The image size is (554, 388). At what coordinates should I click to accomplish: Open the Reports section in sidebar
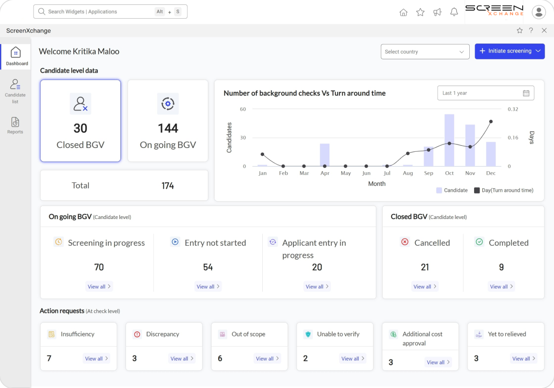coord(15,125)
